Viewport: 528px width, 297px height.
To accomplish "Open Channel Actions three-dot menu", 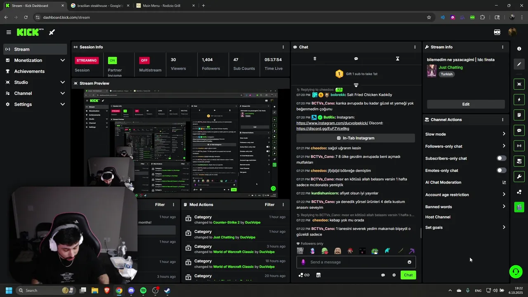I will tap(502, 120).
